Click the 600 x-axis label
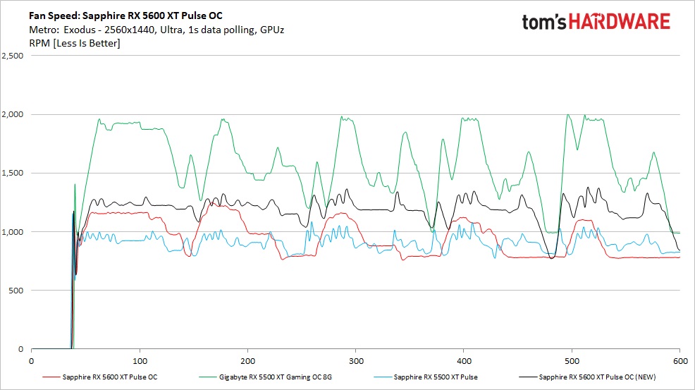 [x=680, y=361]
